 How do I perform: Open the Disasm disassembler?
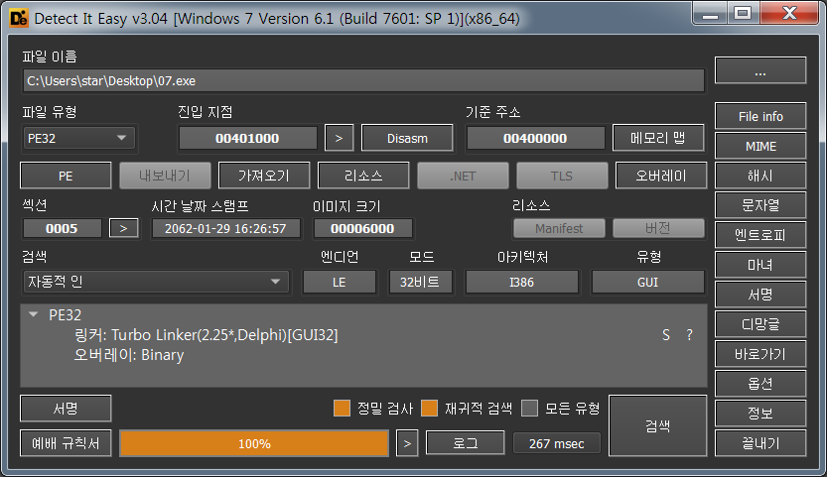point(407,138)
